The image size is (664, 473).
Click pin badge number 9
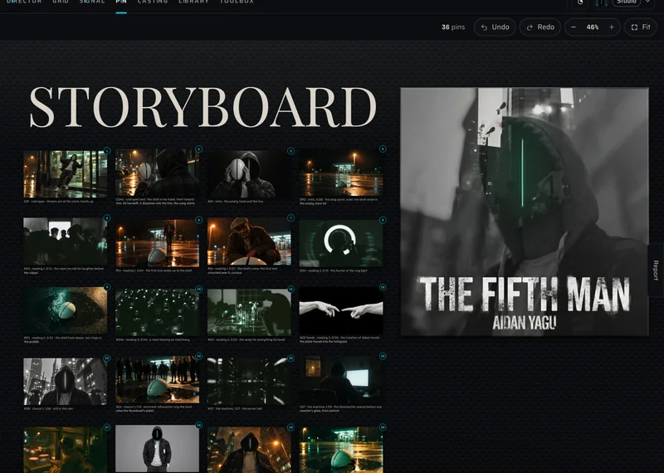click(107, 287)
